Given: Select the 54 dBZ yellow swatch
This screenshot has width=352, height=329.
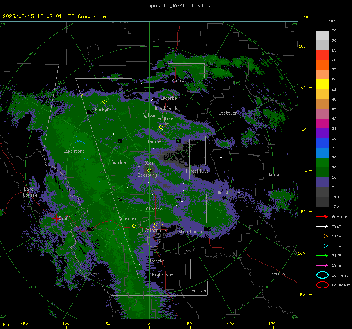Looking at the screenshot, I should point(322,84).
